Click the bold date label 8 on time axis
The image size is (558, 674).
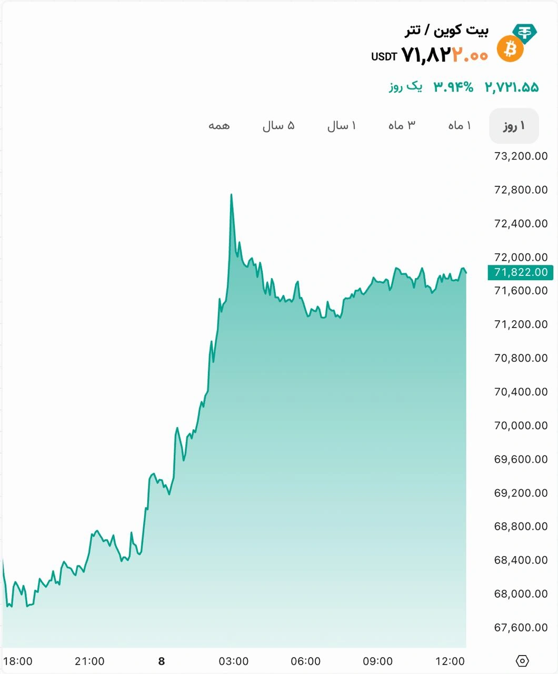[162, 661]
